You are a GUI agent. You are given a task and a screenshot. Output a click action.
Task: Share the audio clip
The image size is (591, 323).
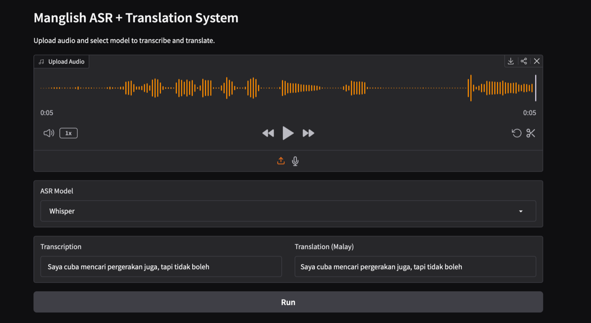(x=524, y=61)
